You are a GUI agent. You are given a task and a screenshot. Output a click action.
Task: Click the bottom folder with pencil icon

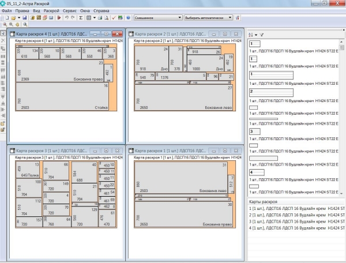click(3, 130)
